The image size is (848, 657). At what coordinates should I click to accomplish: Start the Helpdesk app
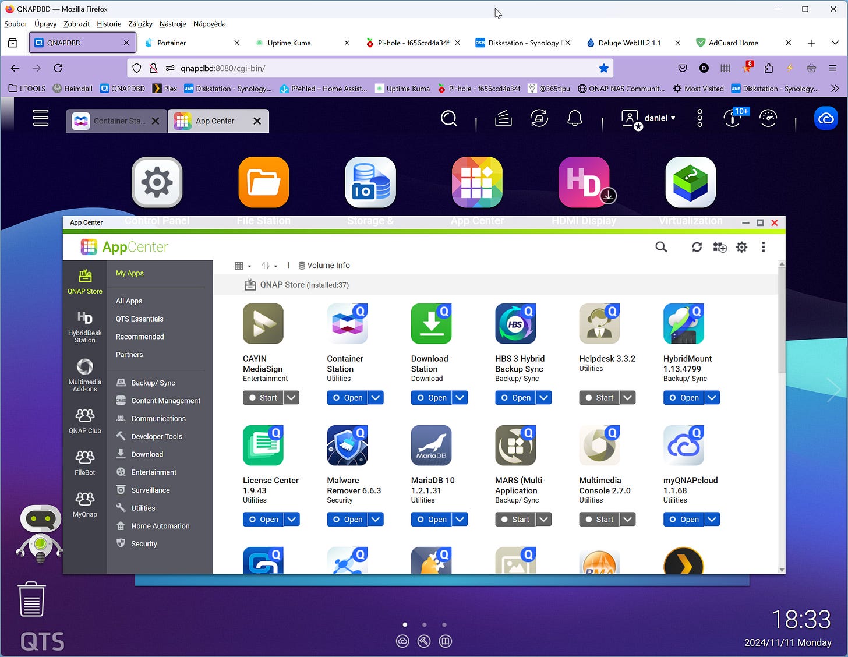pos(599,398)
